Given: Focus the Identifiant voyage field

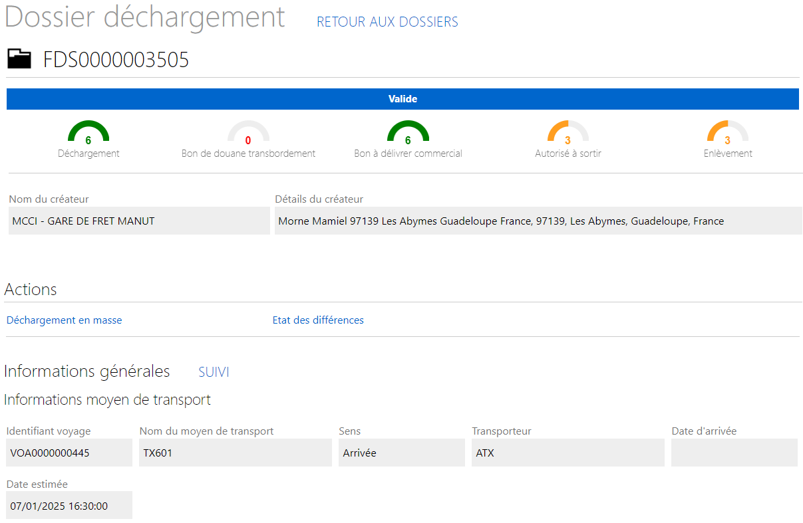Looking at the screenshot, I should (69, 453).
